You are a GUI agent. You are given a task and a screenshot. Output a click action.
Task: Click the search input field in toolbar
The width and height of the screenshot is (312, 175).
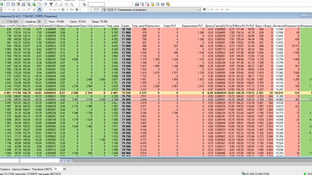coord(97,4)
